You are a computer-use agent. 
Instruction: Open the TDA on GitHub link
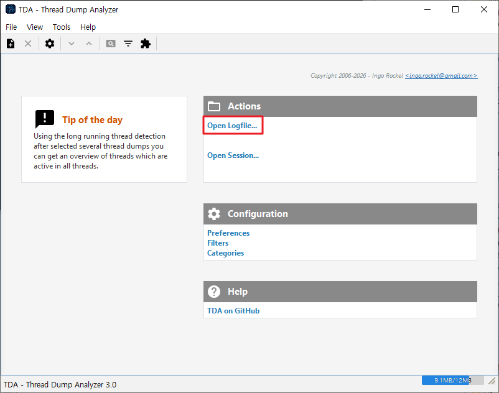pyautogui.click(x=233, y=311)
